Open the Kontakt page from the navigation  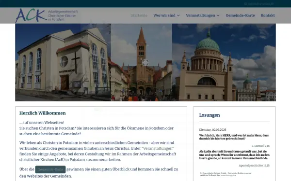pyautogui.click(x=268, y=15)
